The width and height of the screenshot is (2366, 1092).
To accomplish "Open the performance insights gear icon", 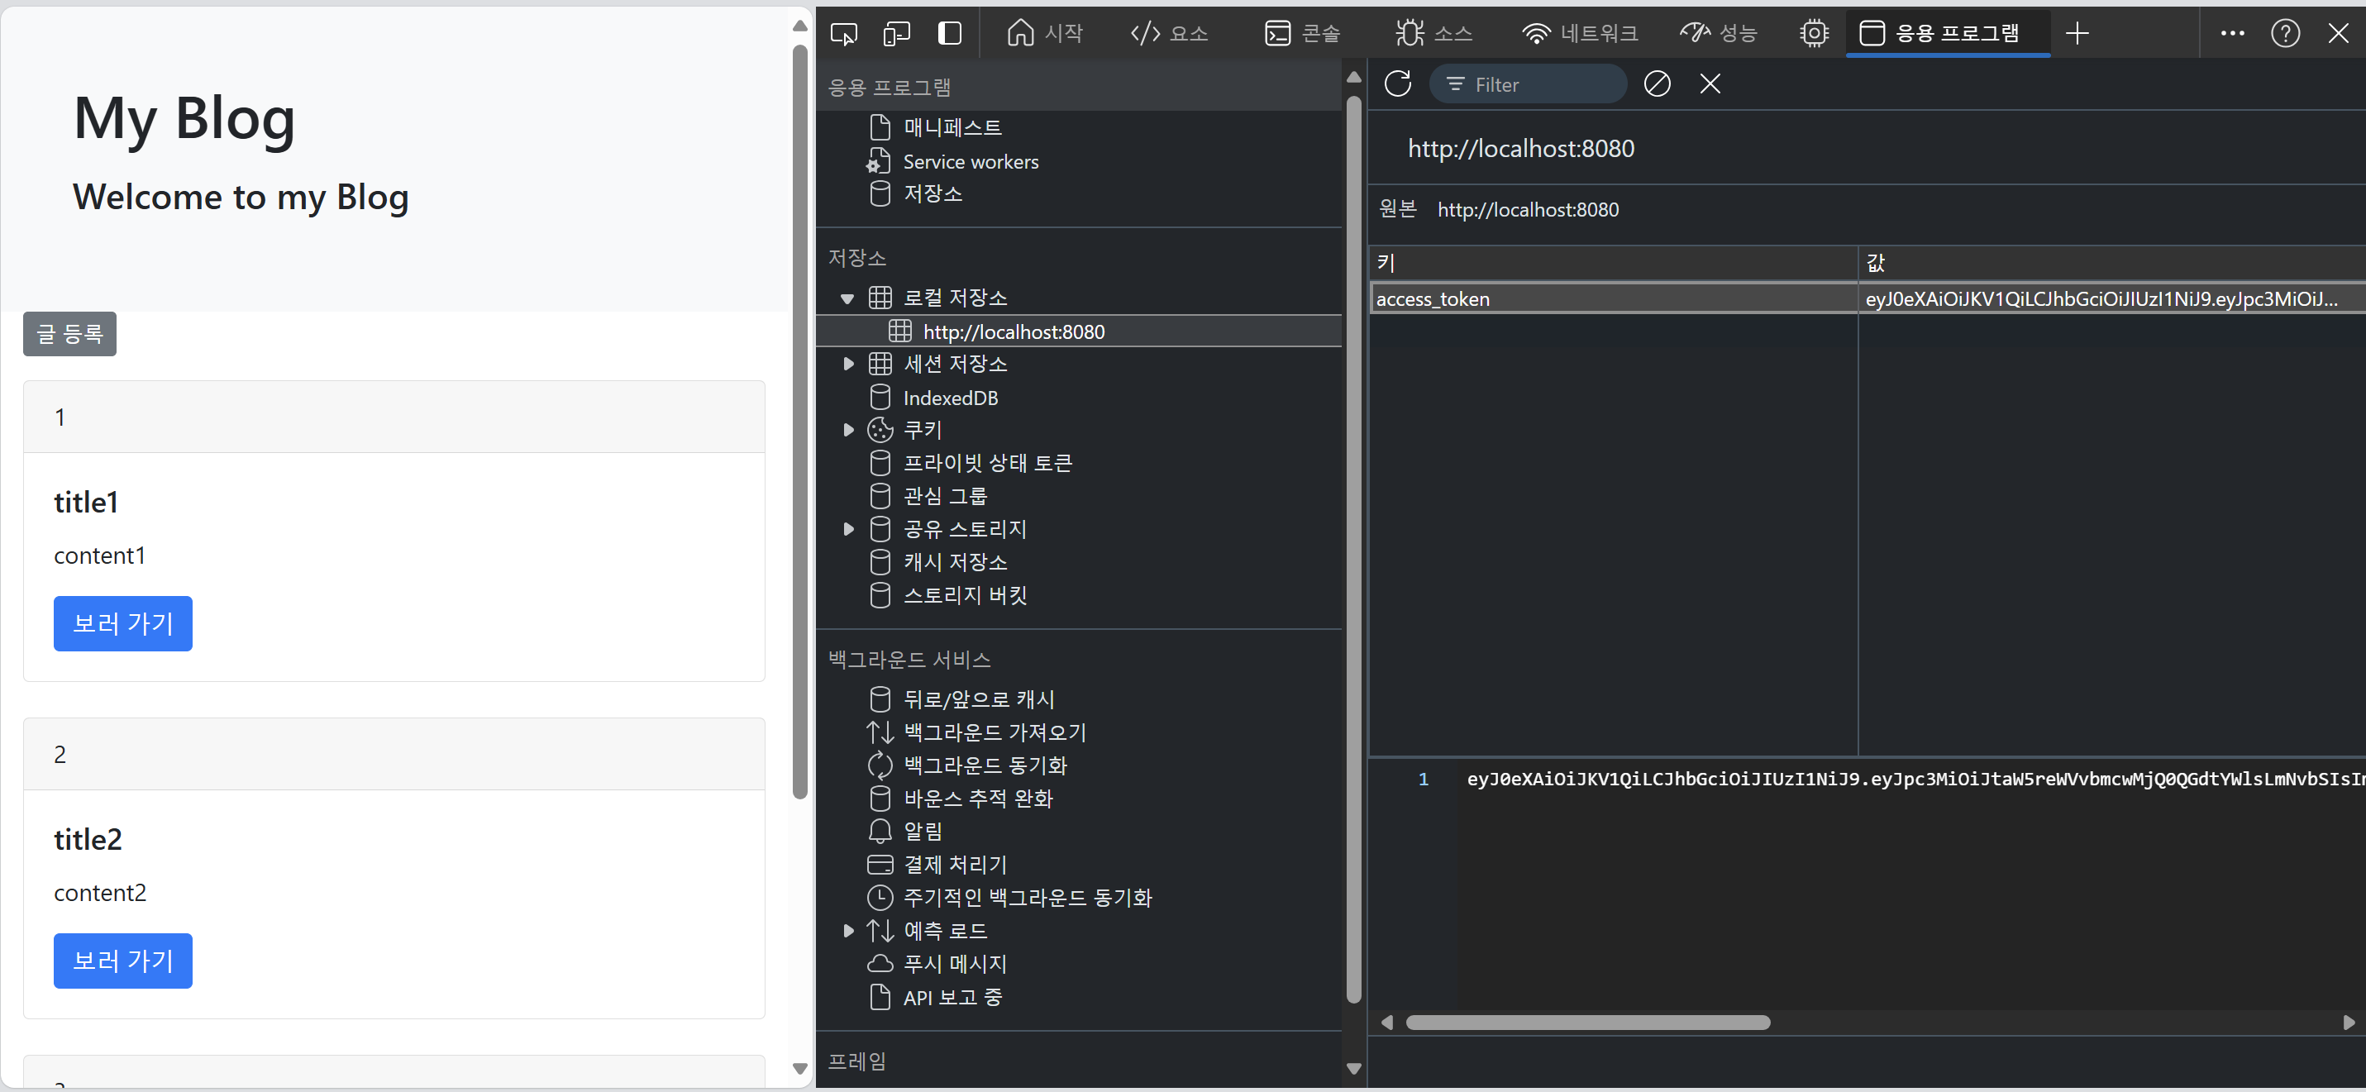I will pos(1813,34).
